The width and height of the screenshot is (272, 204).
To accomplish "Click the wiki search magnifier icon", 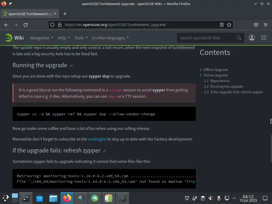I will pyautogui.click(x=239, y=38).
